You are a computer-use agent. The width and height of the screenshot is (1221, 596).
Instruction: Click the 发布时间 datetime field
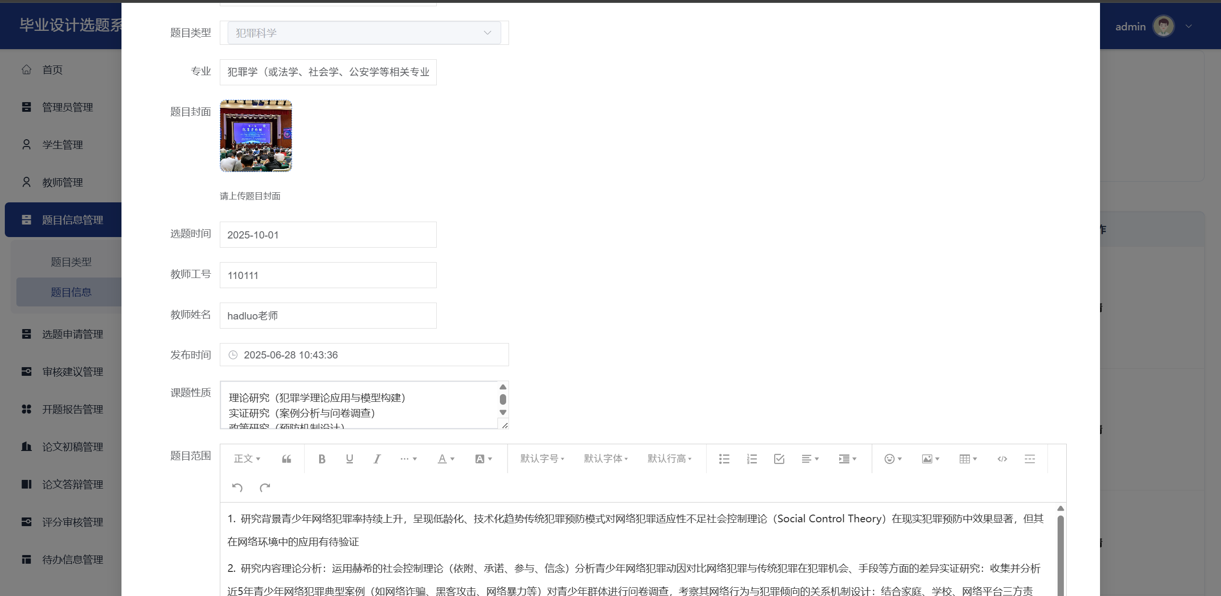click(x=364, y=355)
